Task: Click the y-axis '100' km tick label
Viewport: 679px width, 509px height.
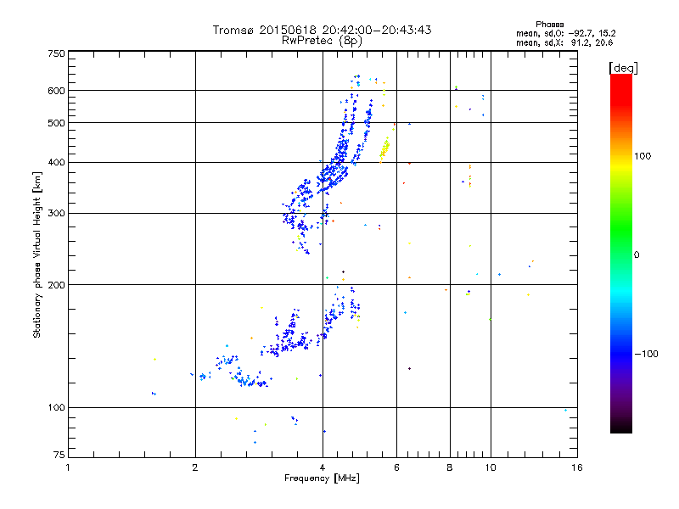Action: point(56,407)
